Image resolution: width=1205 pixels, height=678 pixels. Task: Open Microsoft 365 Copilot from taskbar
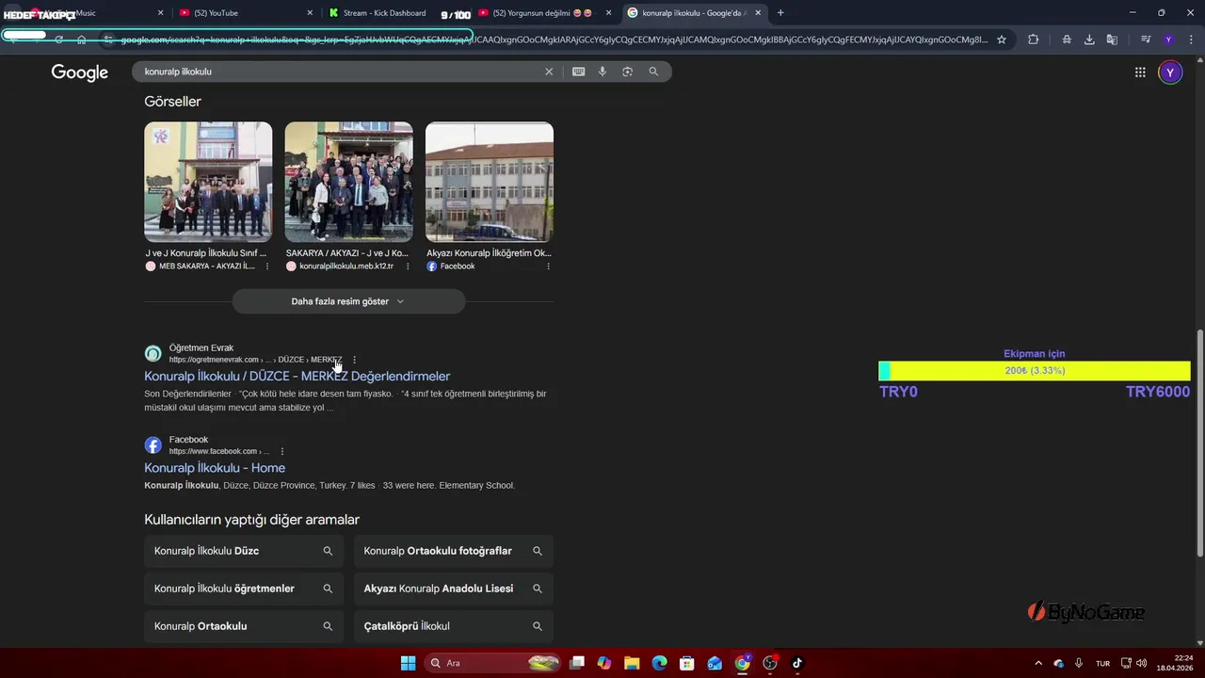[x=604, y=663]
